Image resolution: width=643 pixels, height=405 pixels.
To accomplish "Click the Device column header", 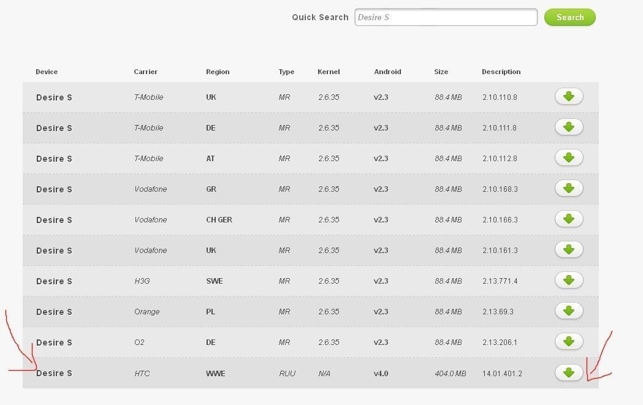I will click(47, 72).
